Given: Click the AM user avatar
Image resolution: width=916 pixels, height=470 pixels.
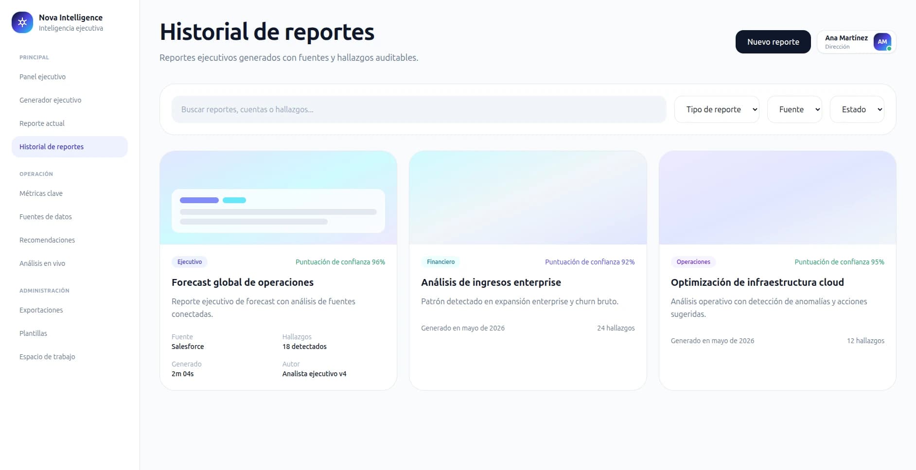Looking at the screenshot, I should [x=882, y=42].
